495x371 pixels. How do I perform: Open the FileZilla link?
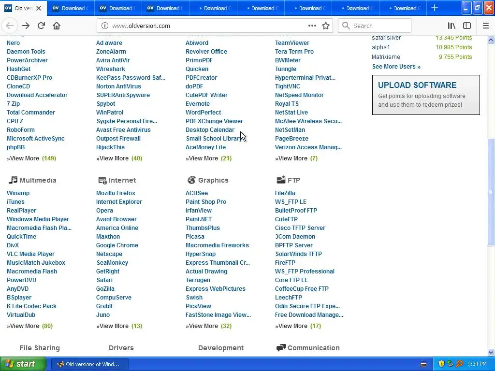[285, 193]
